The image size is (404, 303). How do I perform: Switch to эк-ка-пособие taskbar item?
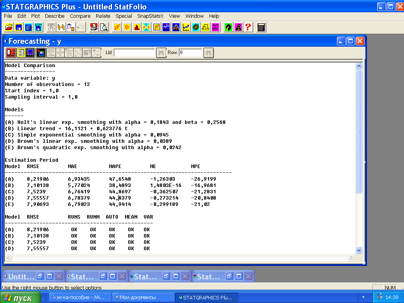tap(80, 297)
